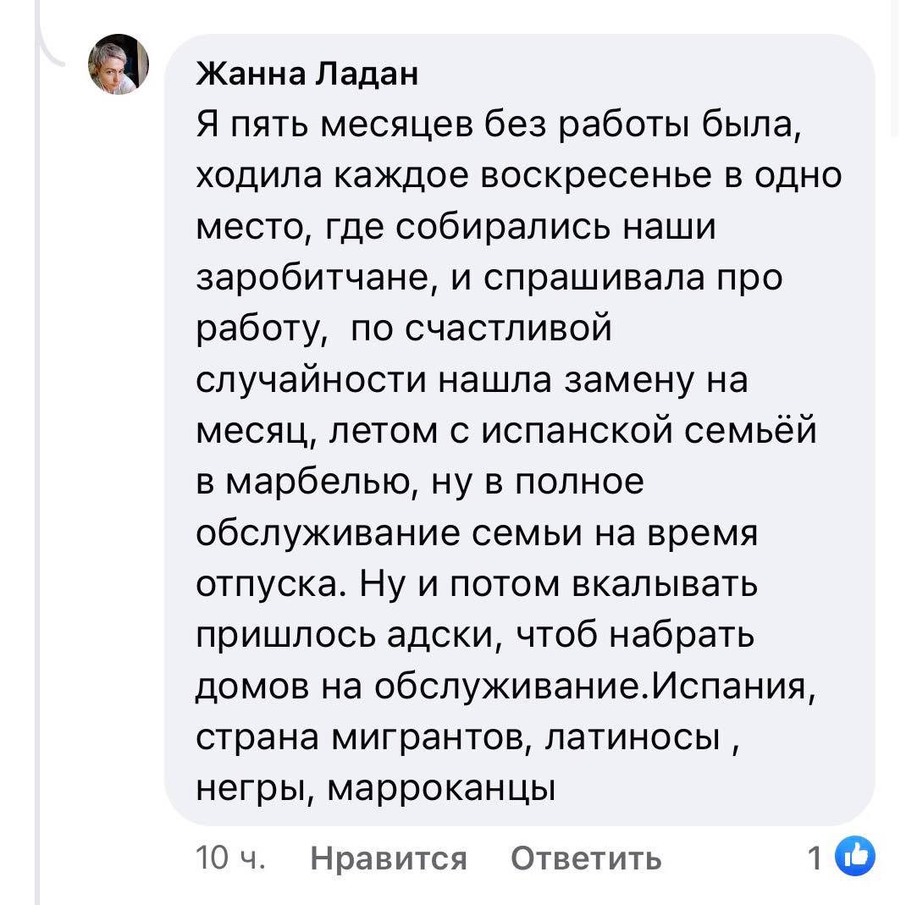Open the Жанна Ладан profile name link

coord(307,76)
